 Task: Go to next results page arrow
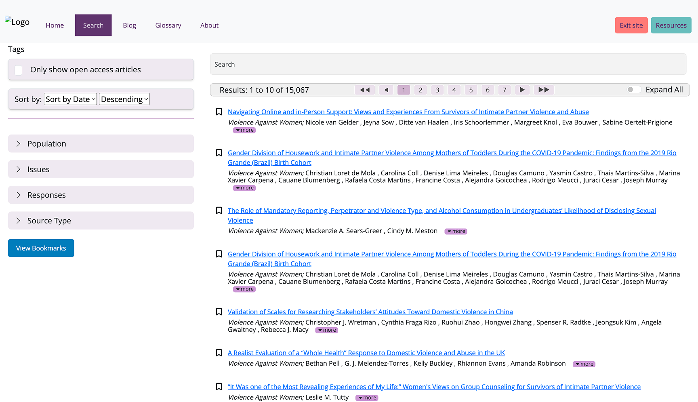click(x=522, y=90)
